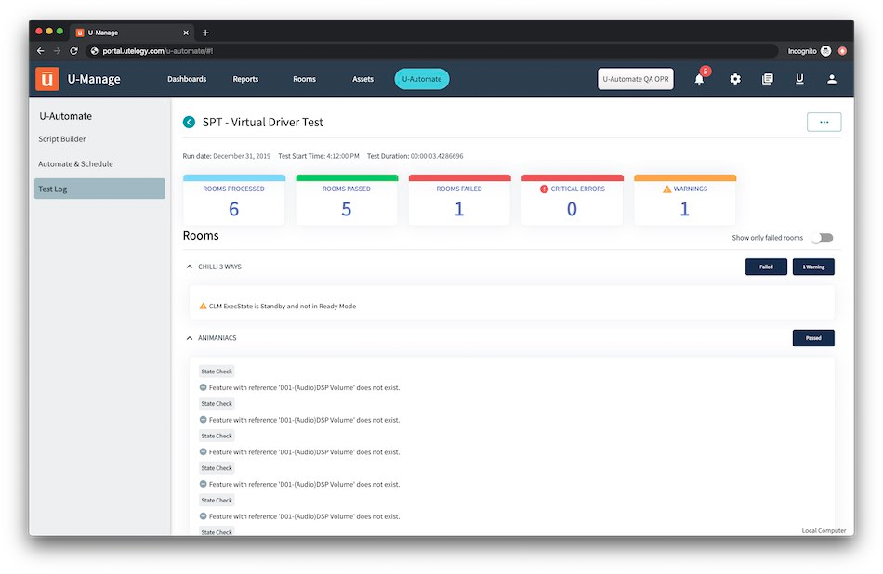Click the orange U-Manage logo
The image size is (883, 574).
click(x=47, y=79)
